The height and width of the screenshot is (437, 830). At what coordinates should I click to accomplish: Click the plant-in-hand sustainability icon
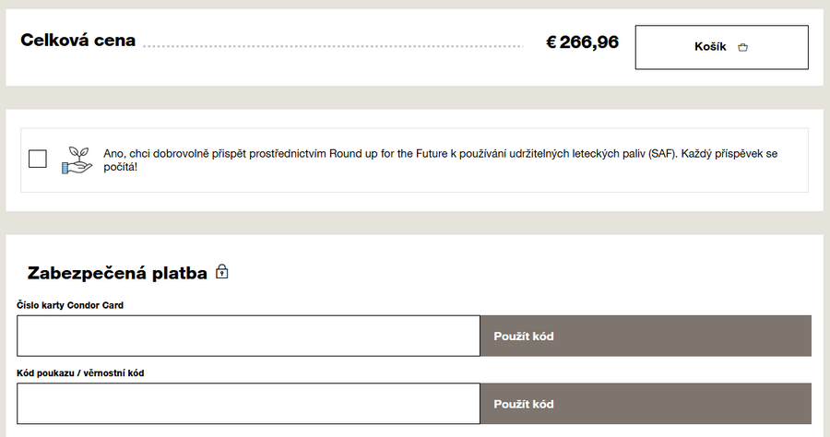point(77,159)
